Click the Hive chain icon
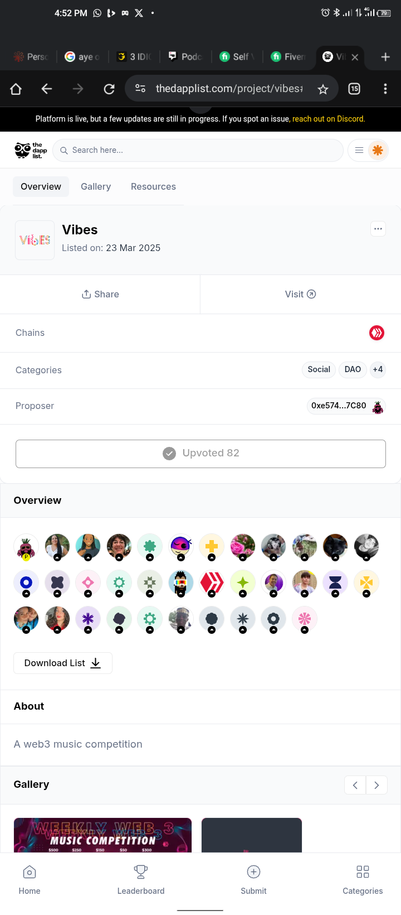Viewport: 401px width, 915px height. point(377,333)
